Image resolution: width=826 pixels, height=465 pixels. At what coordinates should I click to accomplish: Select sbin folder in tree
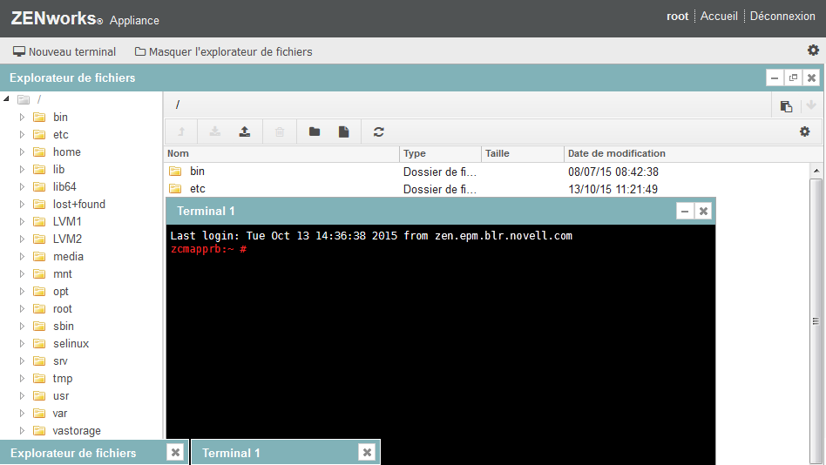point(64,326)
